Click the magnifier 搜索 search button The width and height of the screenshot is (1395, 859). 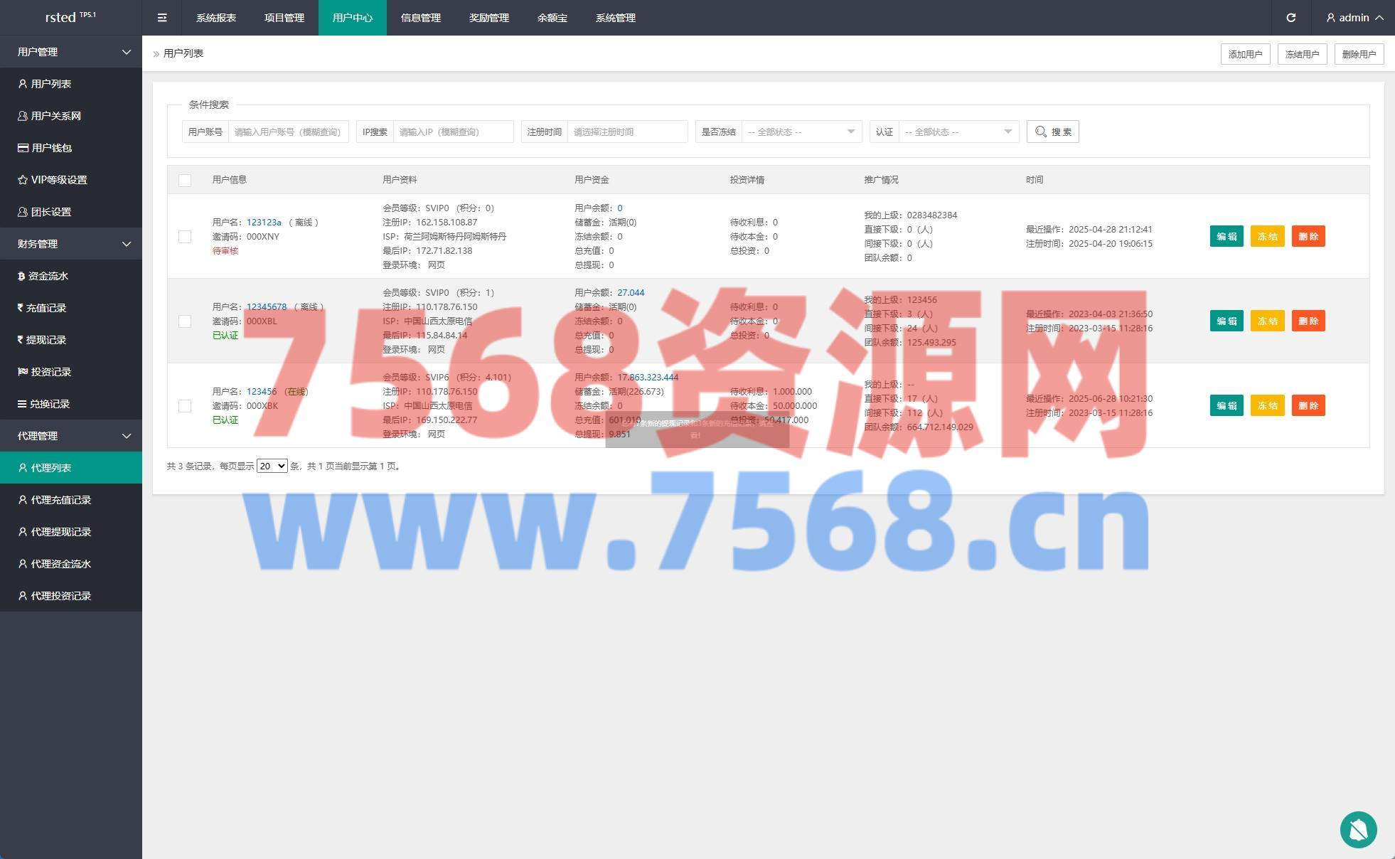1052,132
